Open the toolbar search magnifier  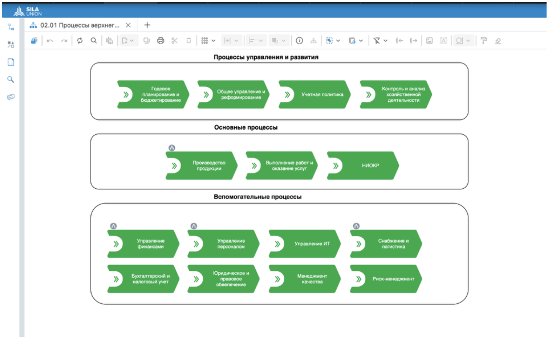pyautogui.click(x=93, y=41)
